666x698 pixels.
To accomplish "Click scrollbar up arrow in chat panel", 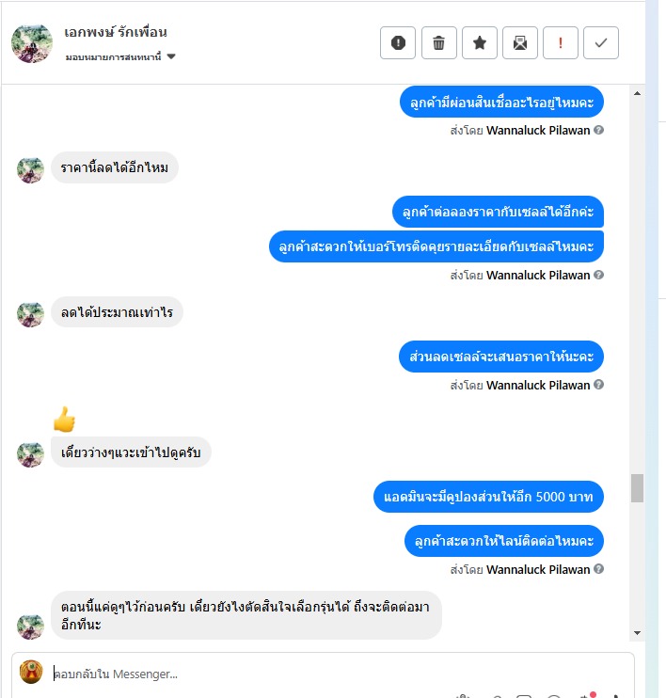I will click(x=637, y=93).
